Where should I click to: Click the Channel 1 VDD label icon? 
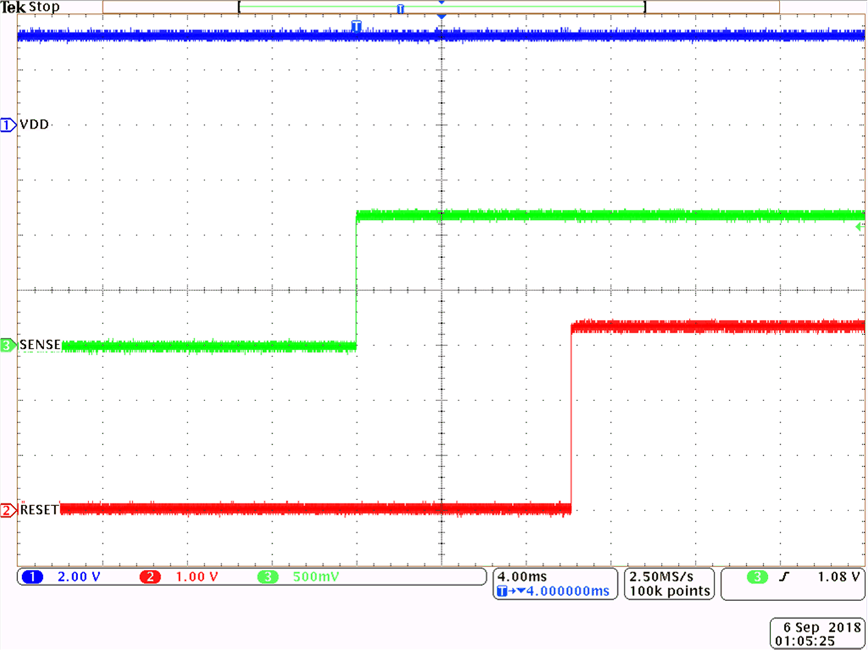pos(8,124)
